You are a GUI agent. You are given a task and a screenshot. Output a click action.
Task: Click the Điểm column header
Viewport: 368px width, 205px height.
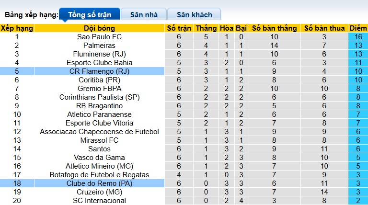coord(358,28)
